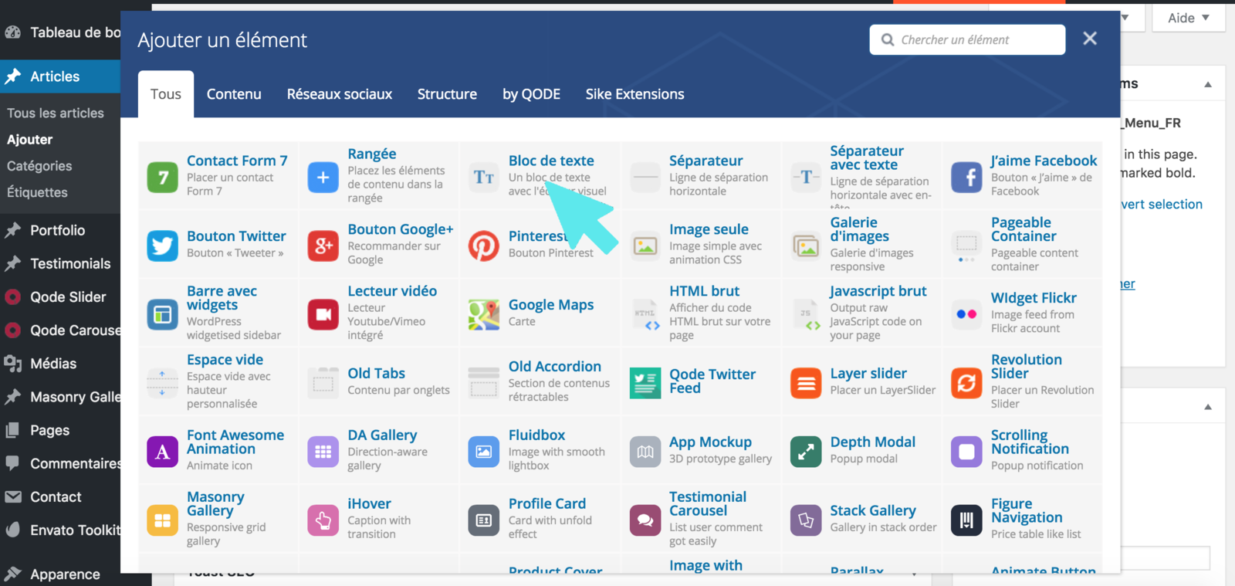
Task: Insert the Layer slider icon
Action: (806, 383)
